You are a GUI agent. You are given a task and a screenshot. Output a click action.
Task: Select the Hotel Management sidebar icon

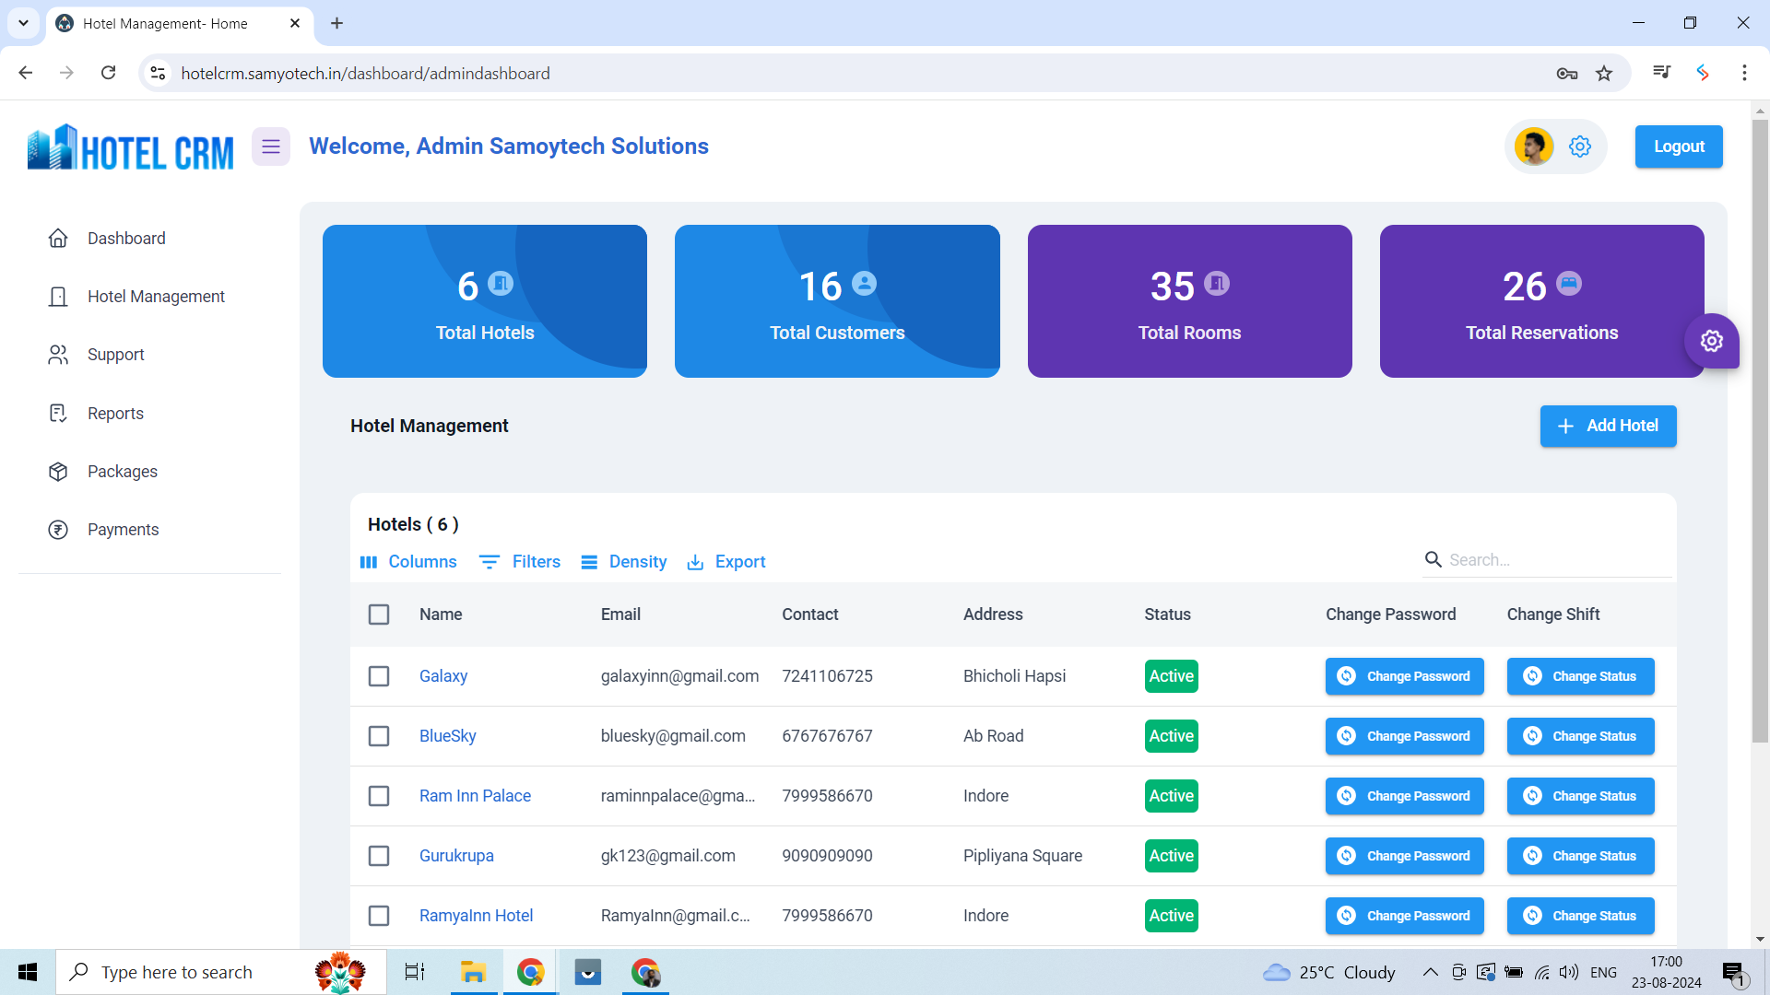pos(58,296)
